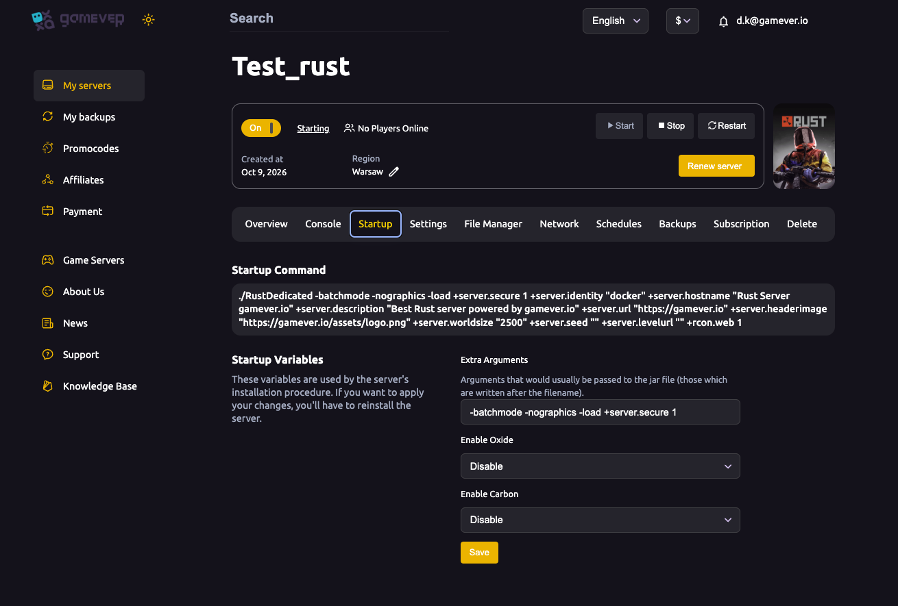Click the d.k@gamever.io account email
The width and height of the screenshot is (898, 606).
772,21
